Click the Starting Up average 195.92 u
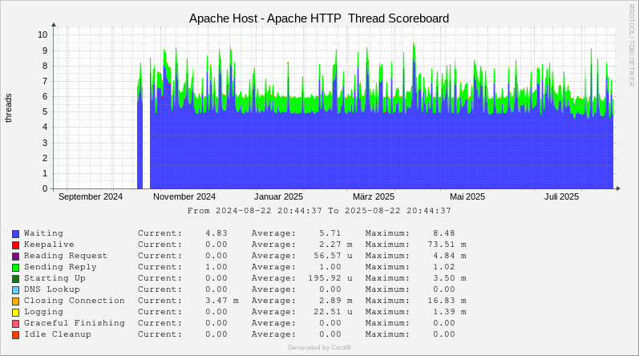The image size is (639, 356). coord(330,278)
